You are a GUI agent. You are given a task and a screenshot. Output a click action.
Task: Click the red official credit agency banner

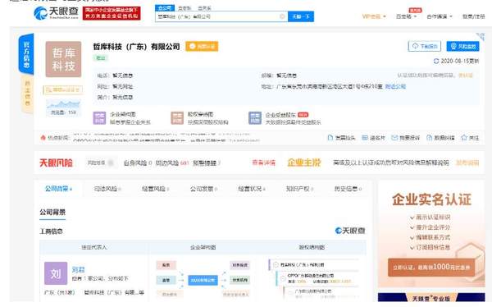click(112, 13)
